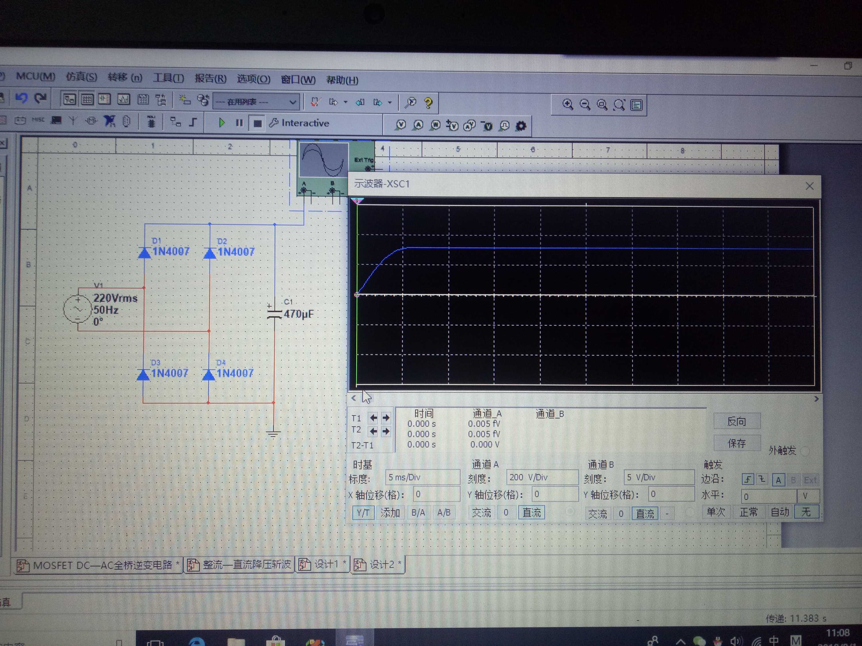
Task: Pause the simulation
Action: [x=239, y=123]
